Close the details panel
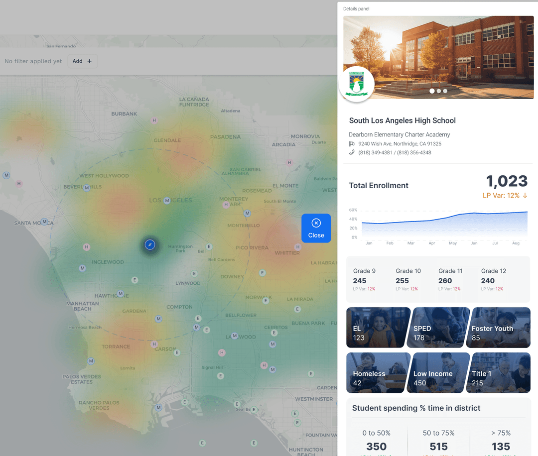The image size is (538, 456). pos(316,228)
